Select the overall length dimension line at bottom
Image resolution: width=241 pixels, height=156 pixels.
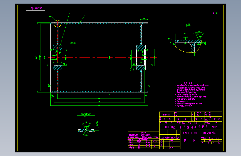point(99,106)
